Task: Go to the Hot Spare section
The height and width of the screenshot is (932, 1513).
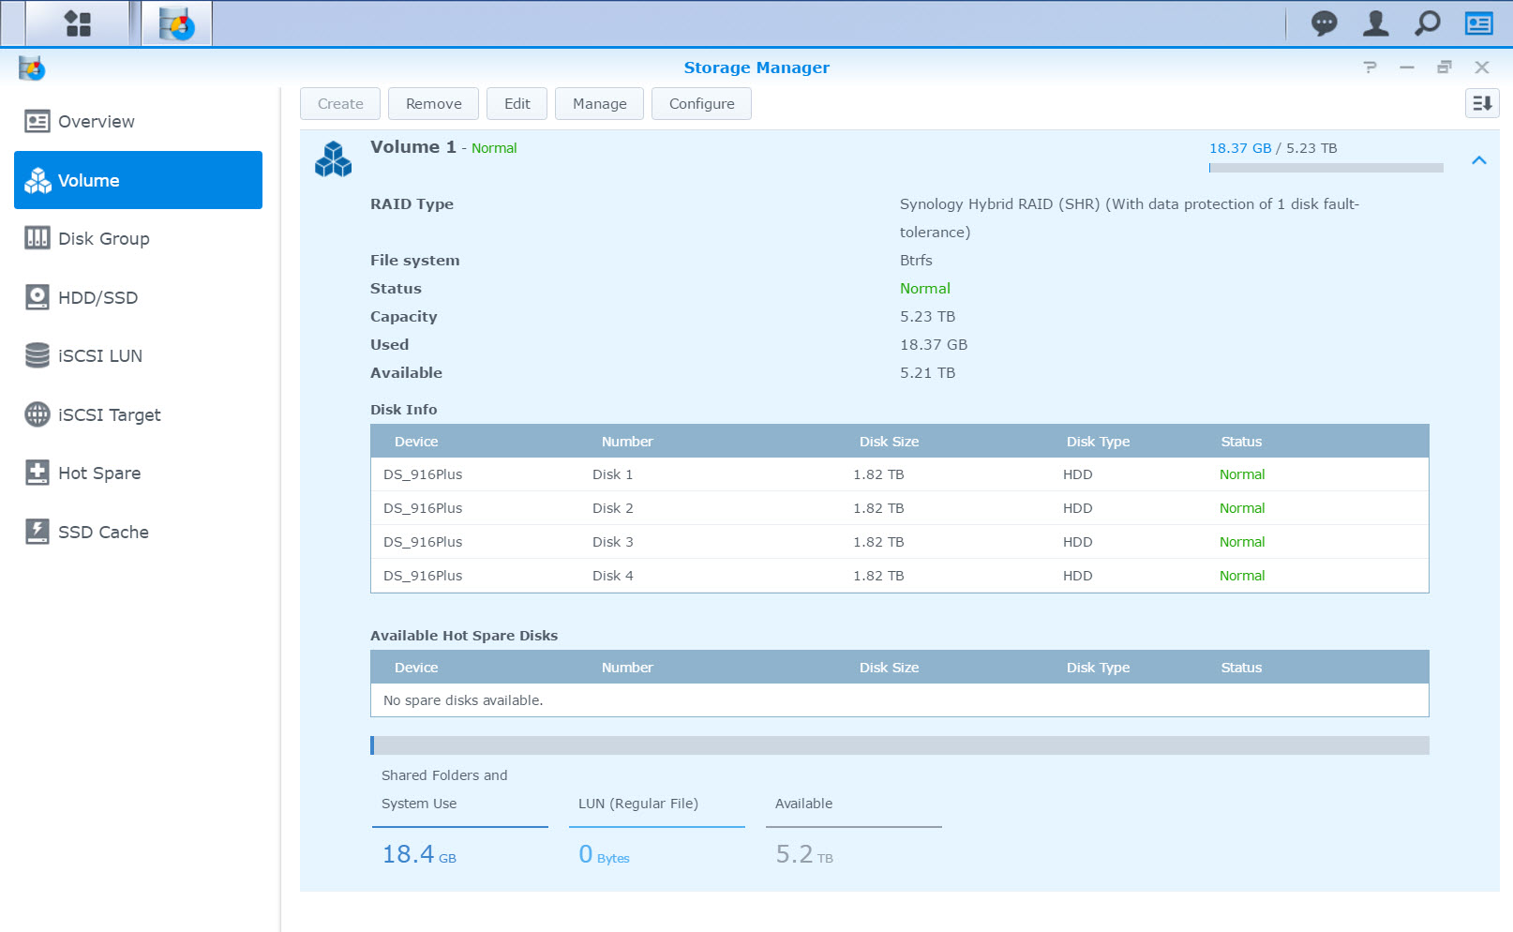Action: point(138,473)
